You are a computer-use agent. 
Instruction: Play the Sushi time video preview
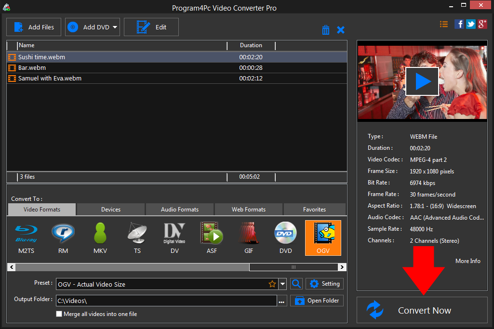(422, 80)
